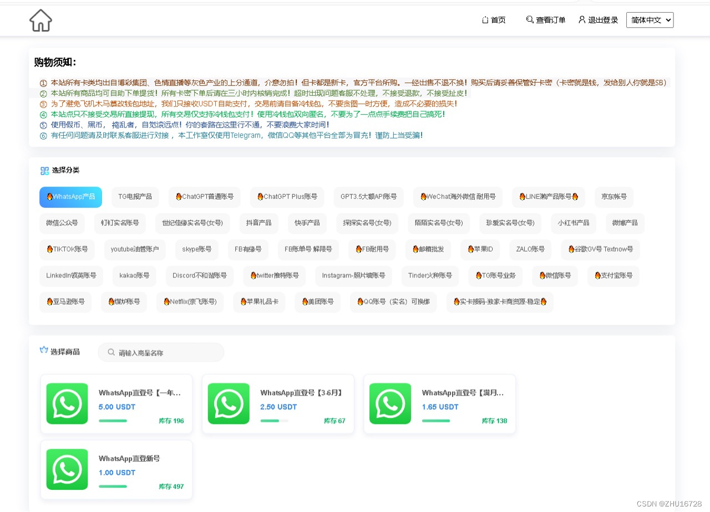Pick the 探探实名号(女号) category
Image resolution: width=710 pixels, height=512 pixels.
click(367, 223)
